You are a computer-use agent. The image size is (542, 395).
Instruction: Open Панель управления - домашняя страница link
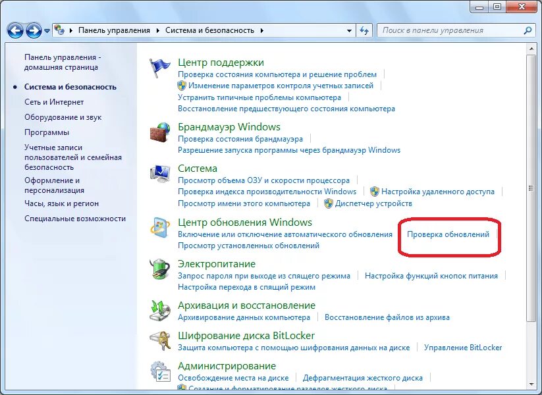tap(63, 62)
